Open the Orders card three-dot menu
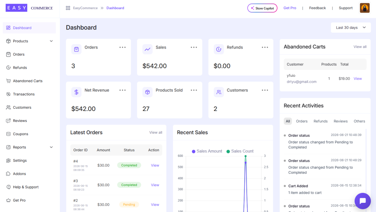 coord(123,47)
